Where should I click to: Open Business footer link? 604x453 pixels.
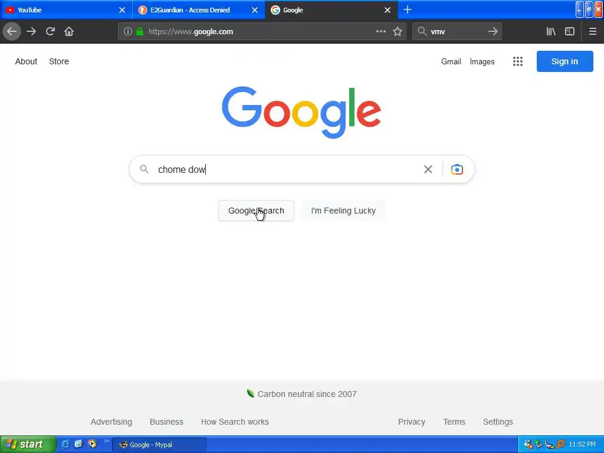166,422
